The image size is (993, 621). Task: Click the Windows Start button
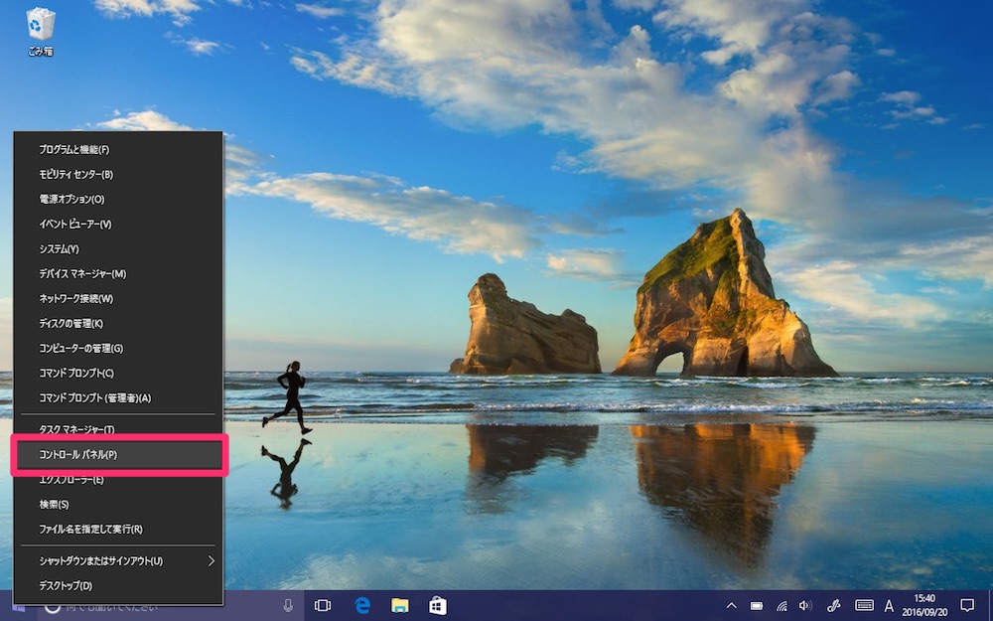click(x=18, y=607)
